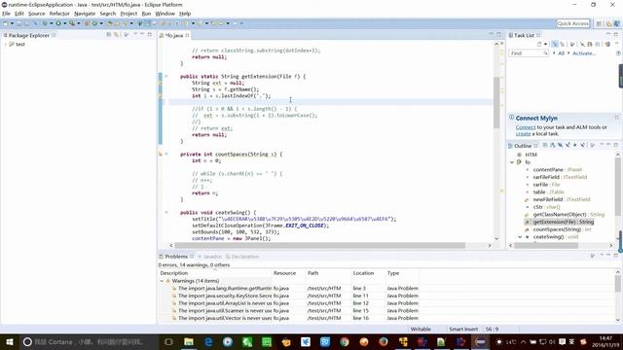This screenshot has width=623, height=350.
Task: Click the New Java Class icon
Action: click(x=95, y=23)
